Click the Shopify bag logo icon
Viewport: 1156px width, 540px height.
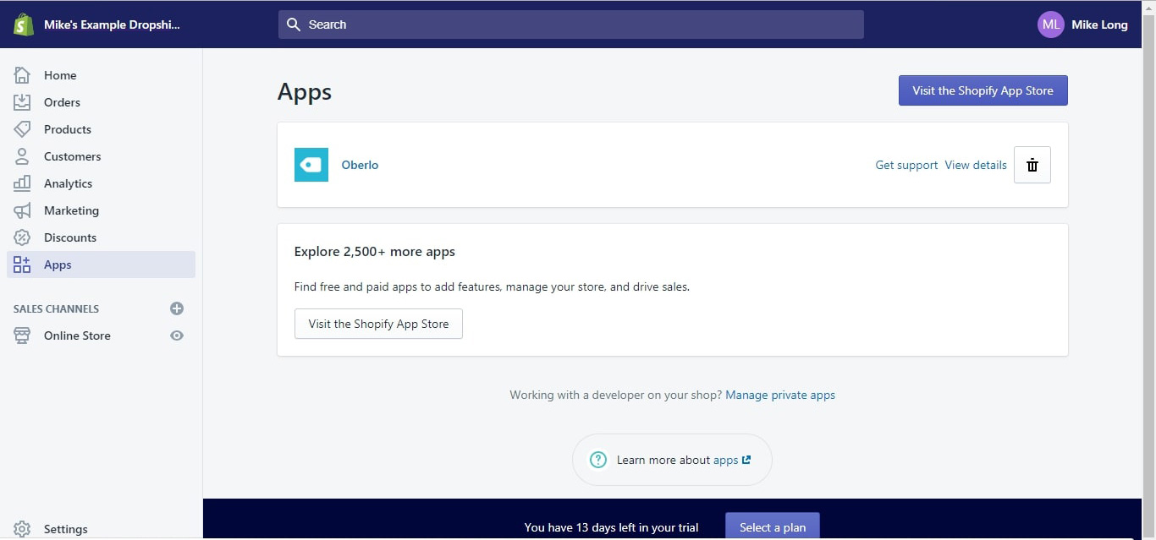click(24, 25)
